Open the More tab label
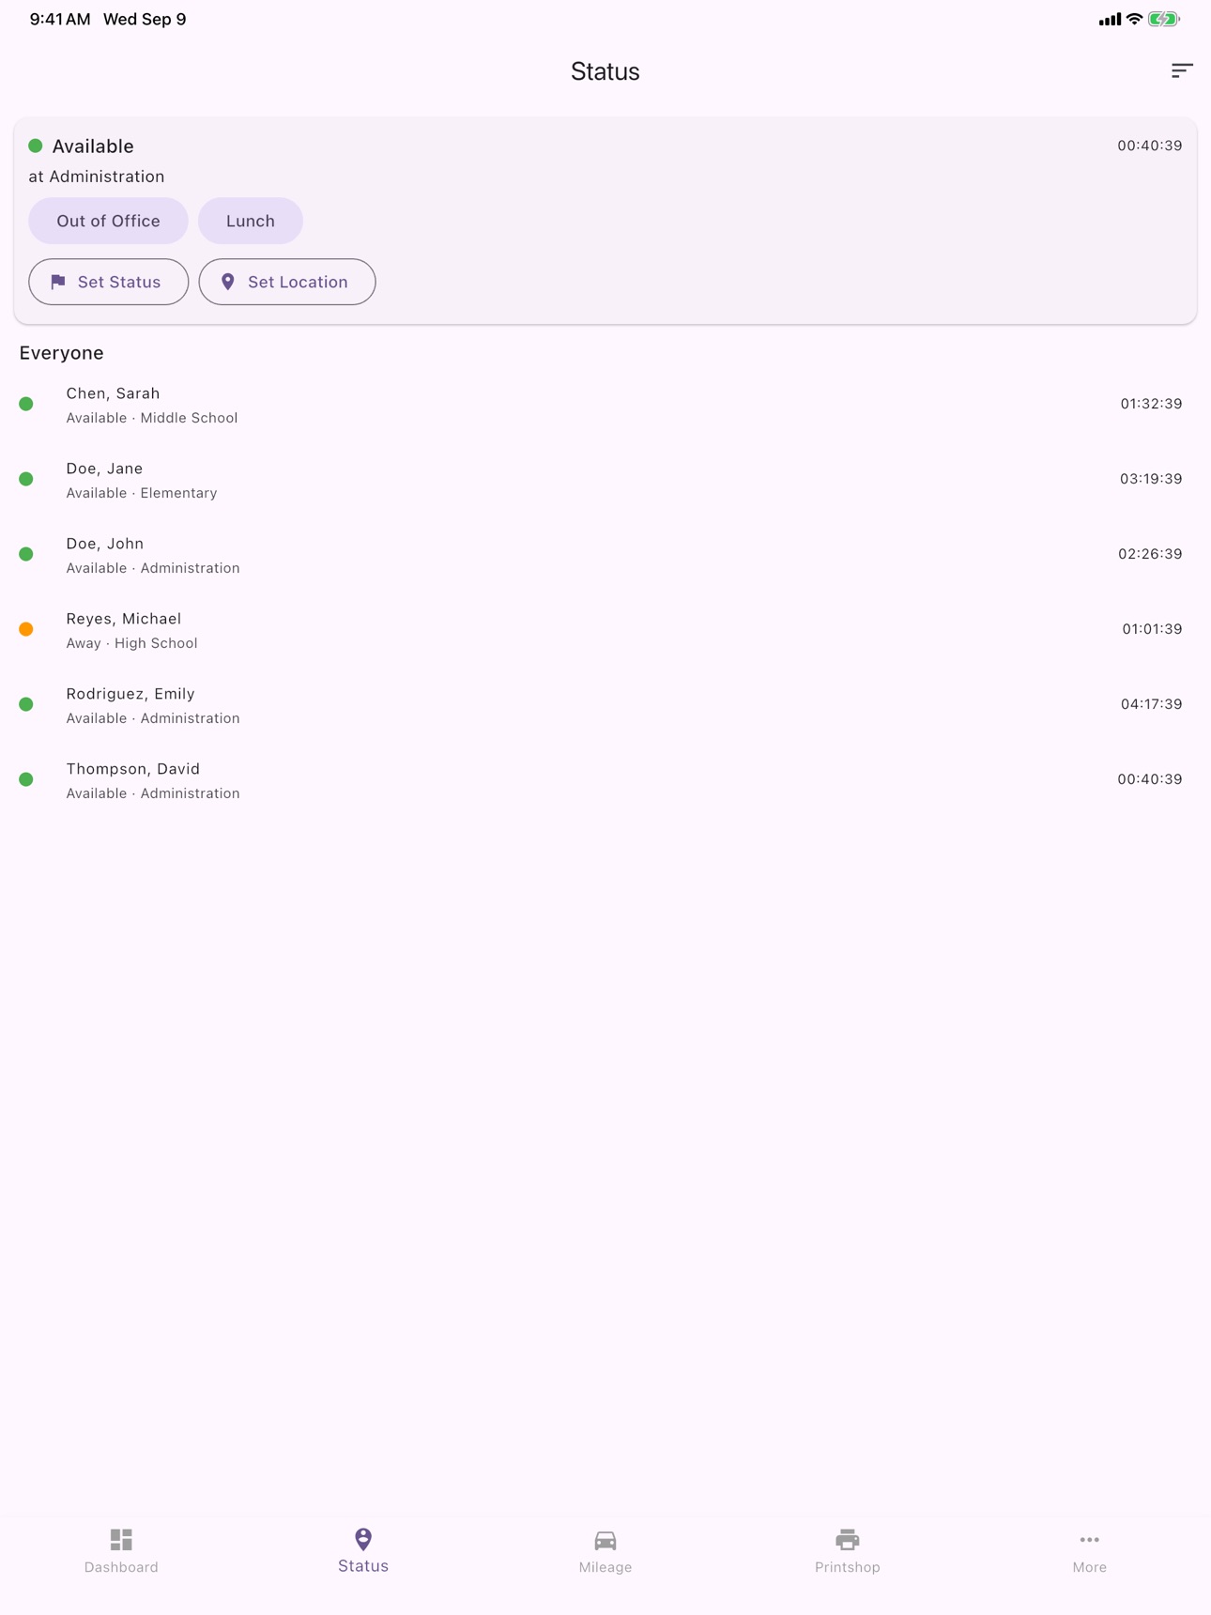Image resolution: width=1211 pixels, height=1615 pixels. tap(1090, 1567)
